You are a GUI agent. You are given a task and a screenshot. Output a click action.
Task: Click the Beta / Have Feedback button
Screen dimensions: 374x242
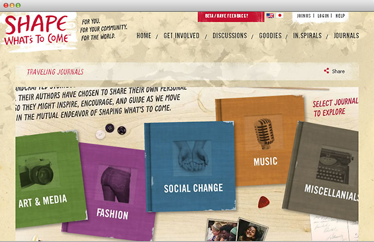click(x=231, y=17)
